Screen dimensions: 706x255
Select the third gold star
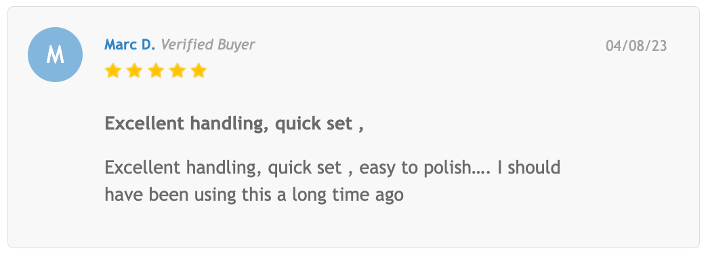point(156,71)
